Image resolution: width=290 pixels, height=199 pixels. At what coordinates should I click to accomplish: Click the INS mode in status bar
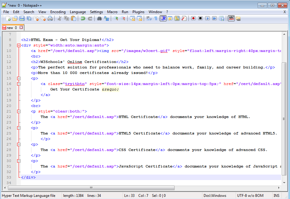tap(277, 195)
